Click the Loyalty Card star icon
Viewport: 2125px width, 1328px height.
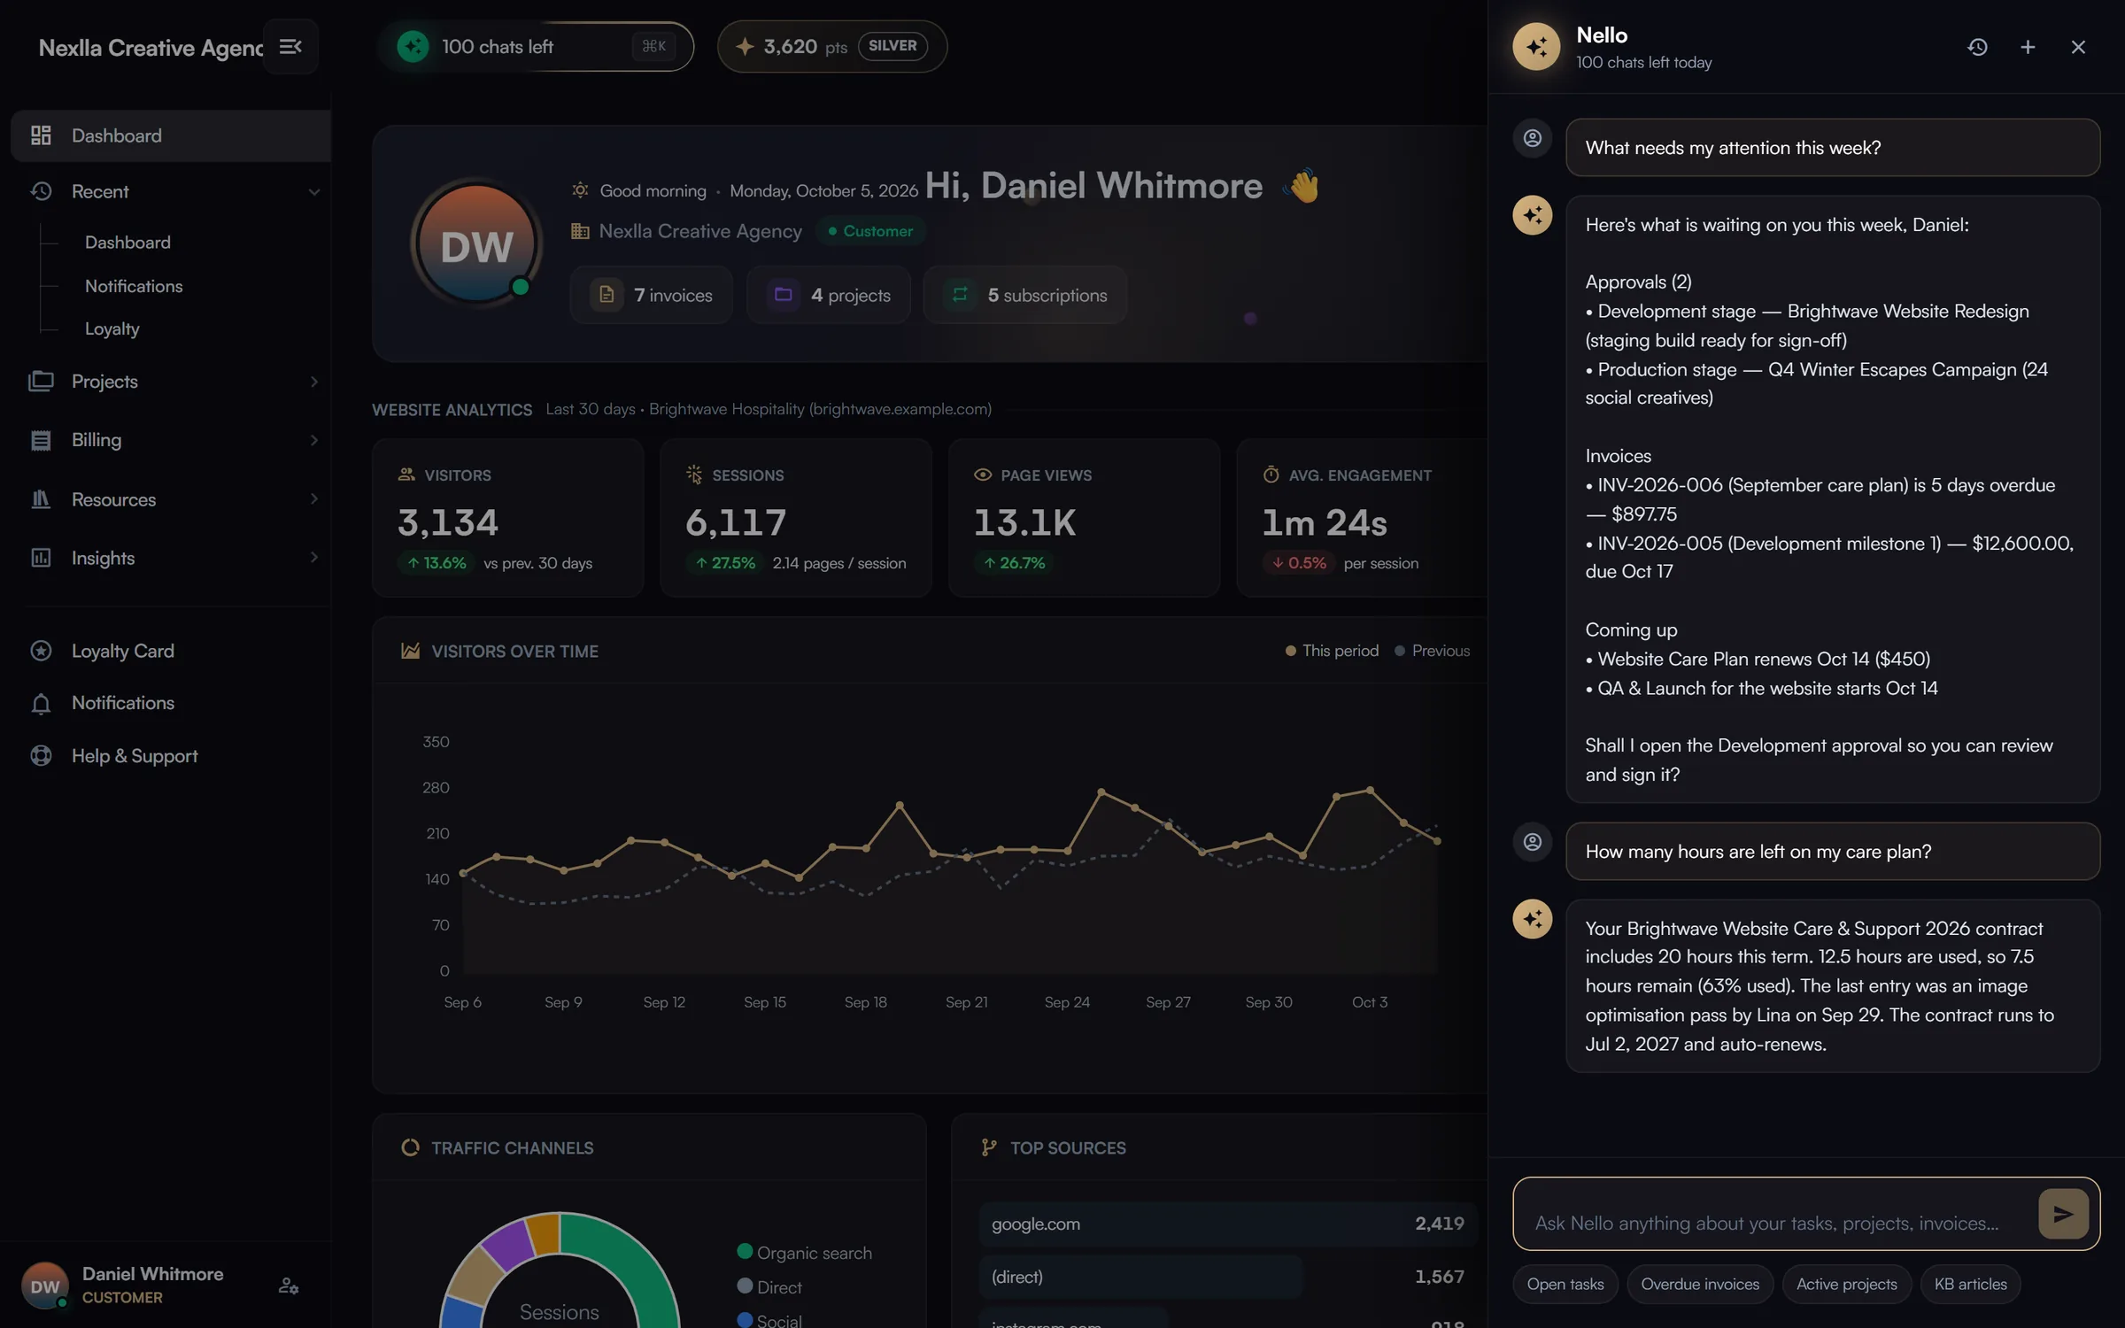41,651
